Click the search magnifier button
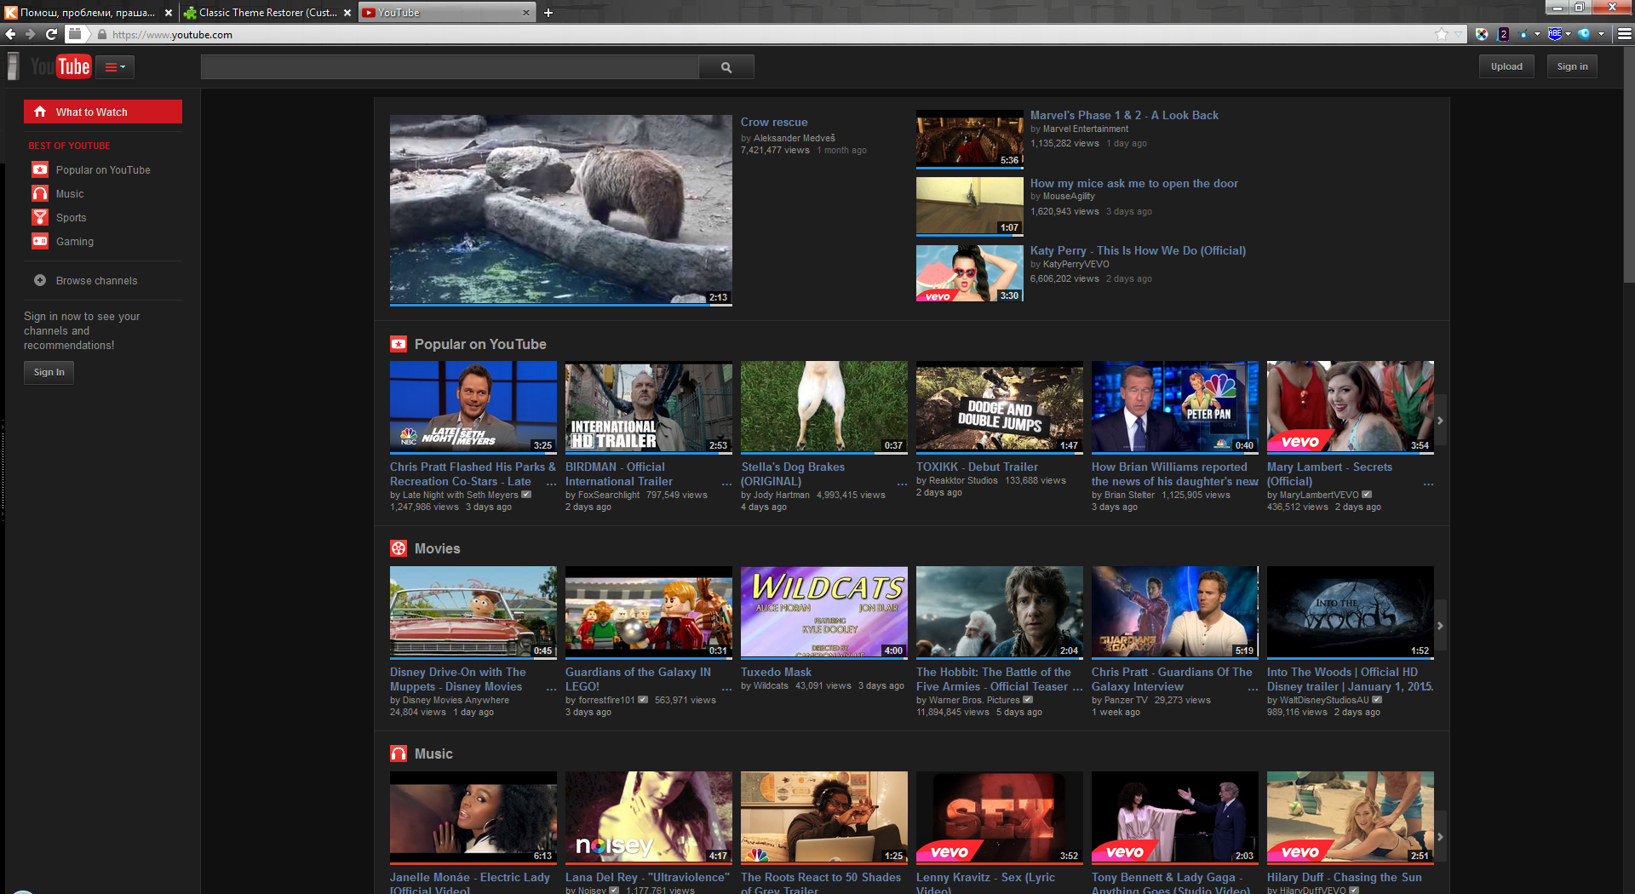 point(726,67)
